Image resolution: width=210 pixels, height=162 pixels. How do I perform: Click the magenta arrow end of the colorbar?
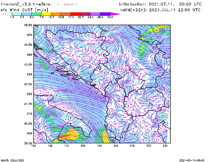point(115,14)
